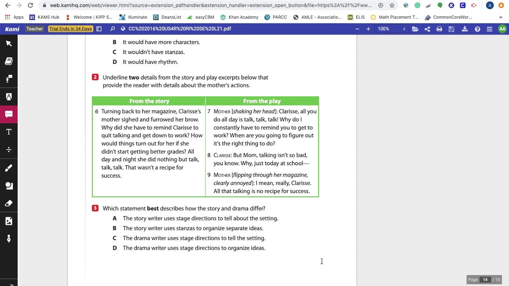The image size is (509, 286).
Task: Open the PARCC bookmark
Action: pos(276,17)
